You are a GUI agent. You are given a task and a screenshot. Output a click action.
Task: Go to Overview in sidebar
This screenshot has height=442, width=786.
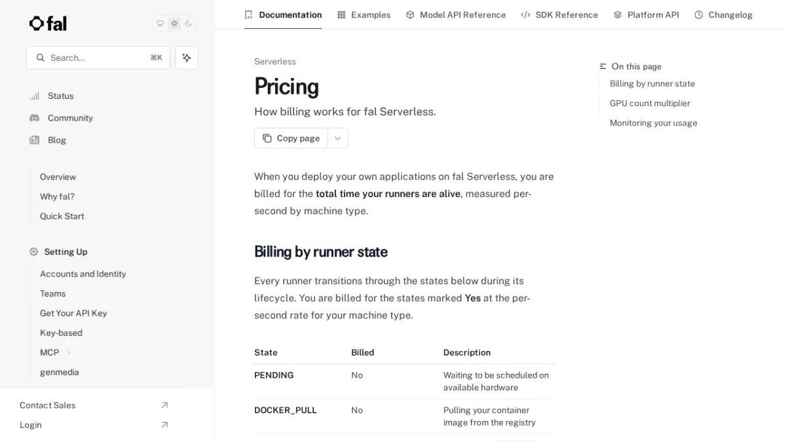tap(58, 177)
